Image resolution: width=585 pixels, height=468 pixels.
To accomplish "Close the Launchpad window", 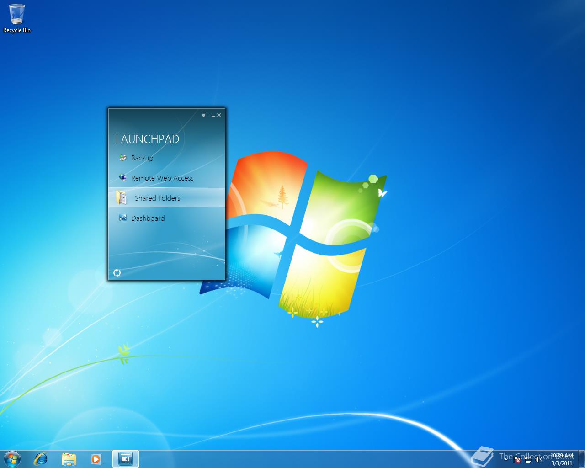I will [x=219, y=115].
